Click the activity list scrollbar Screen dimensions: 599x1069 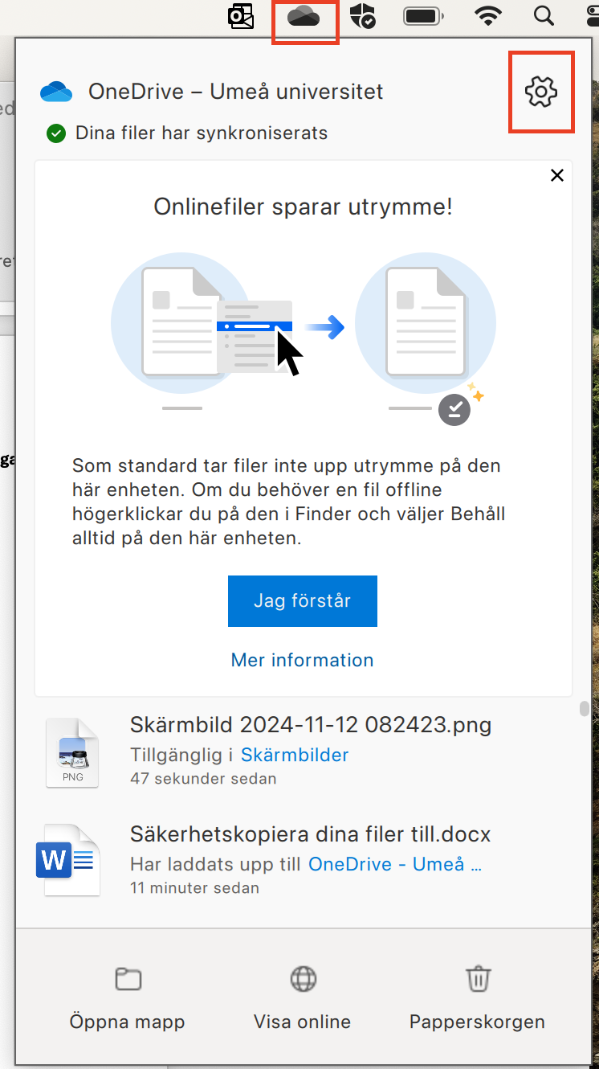(x=585, y=709)
